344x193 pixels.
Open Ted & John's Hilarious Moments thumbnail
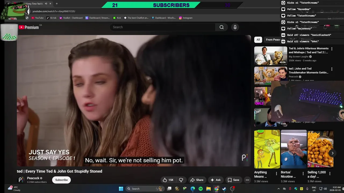[271, 56]
